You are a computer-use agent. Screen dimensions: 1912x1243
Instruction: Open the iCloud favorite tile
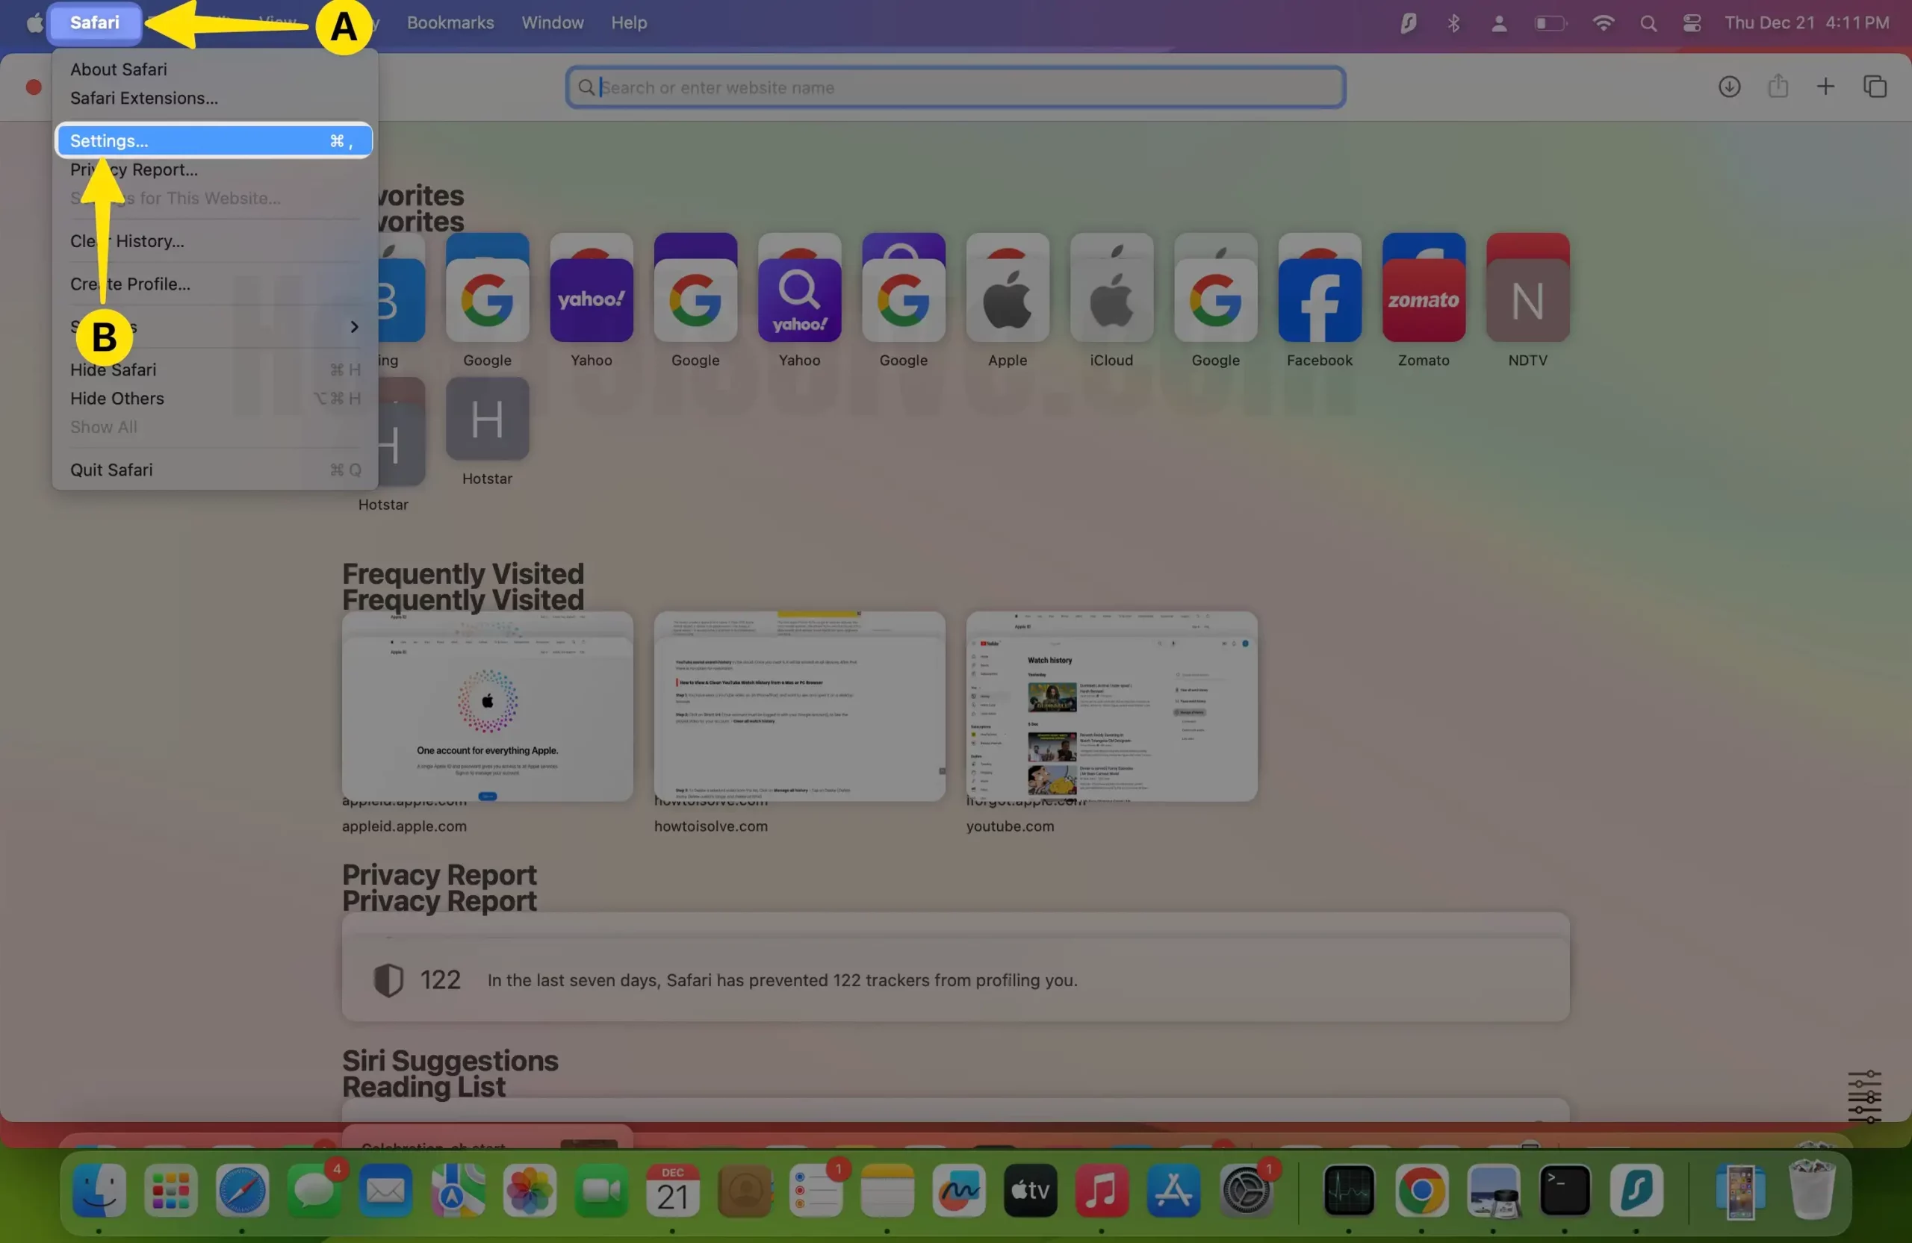tap(1111, 299)
